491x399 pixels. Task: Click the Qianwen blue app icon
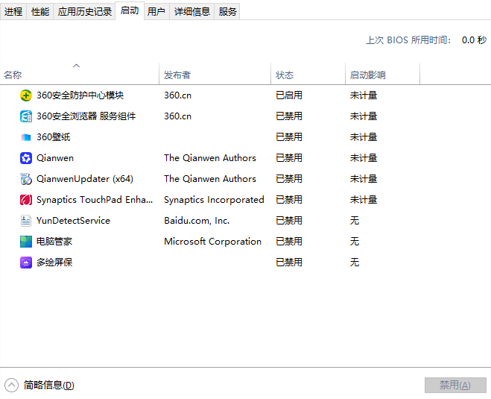(26, 158)
